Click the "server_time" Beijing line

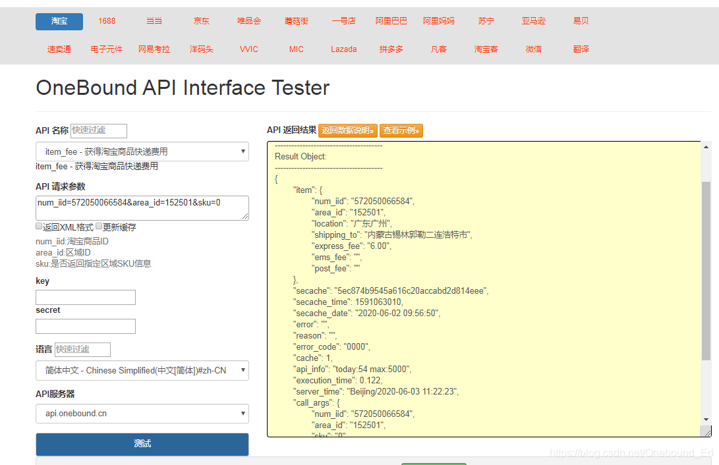point(376,392)
